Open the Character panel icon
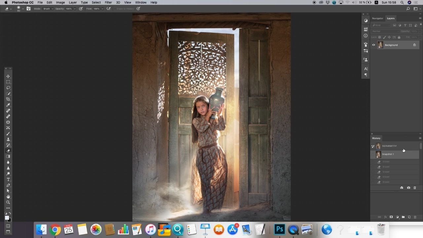The image size is (423, 238). (x=366, y=69)
